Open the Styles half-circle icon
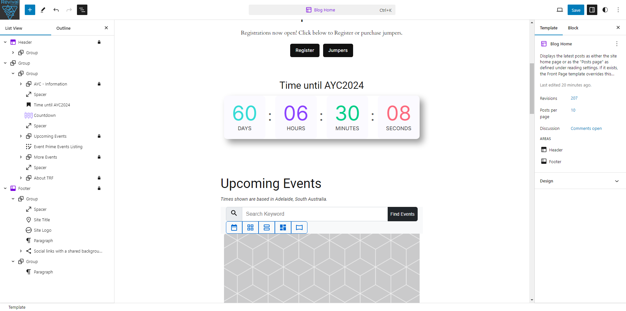The image size is (626, 311). tap(605, 10)
